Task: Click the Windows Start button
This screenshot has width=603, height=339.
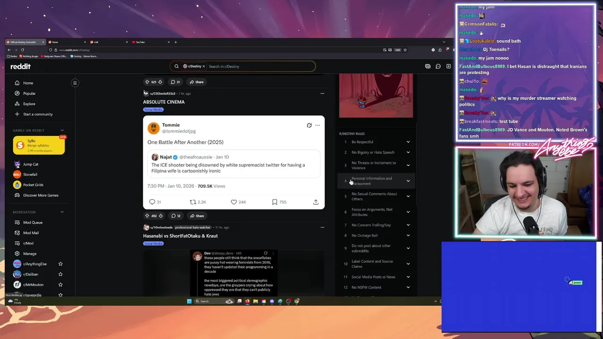Action: pos(189,301)
